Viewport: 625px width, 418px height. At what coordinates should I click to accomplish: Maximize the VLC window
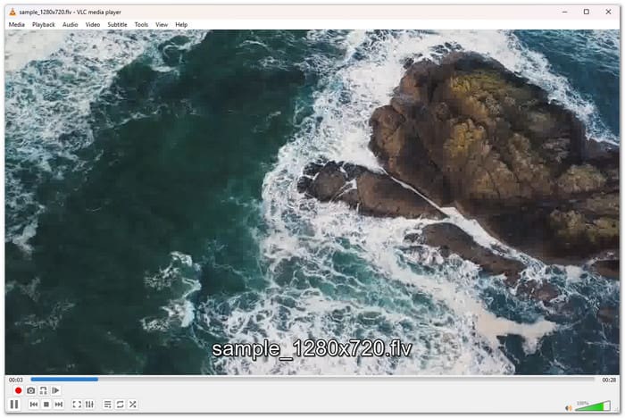click(587, 12)
